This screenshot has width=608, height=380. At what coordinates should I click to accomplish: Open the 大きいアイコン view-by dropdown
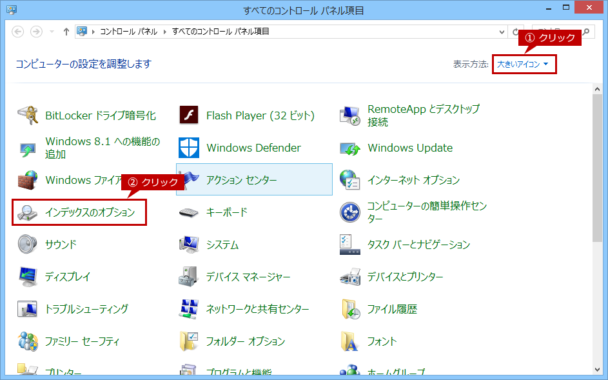tap(523, 64)
